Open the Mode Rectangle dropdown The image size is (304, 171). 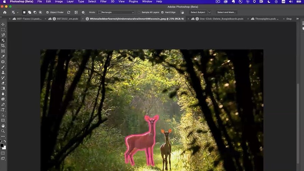pyautogui.click(x=116, y=12)
